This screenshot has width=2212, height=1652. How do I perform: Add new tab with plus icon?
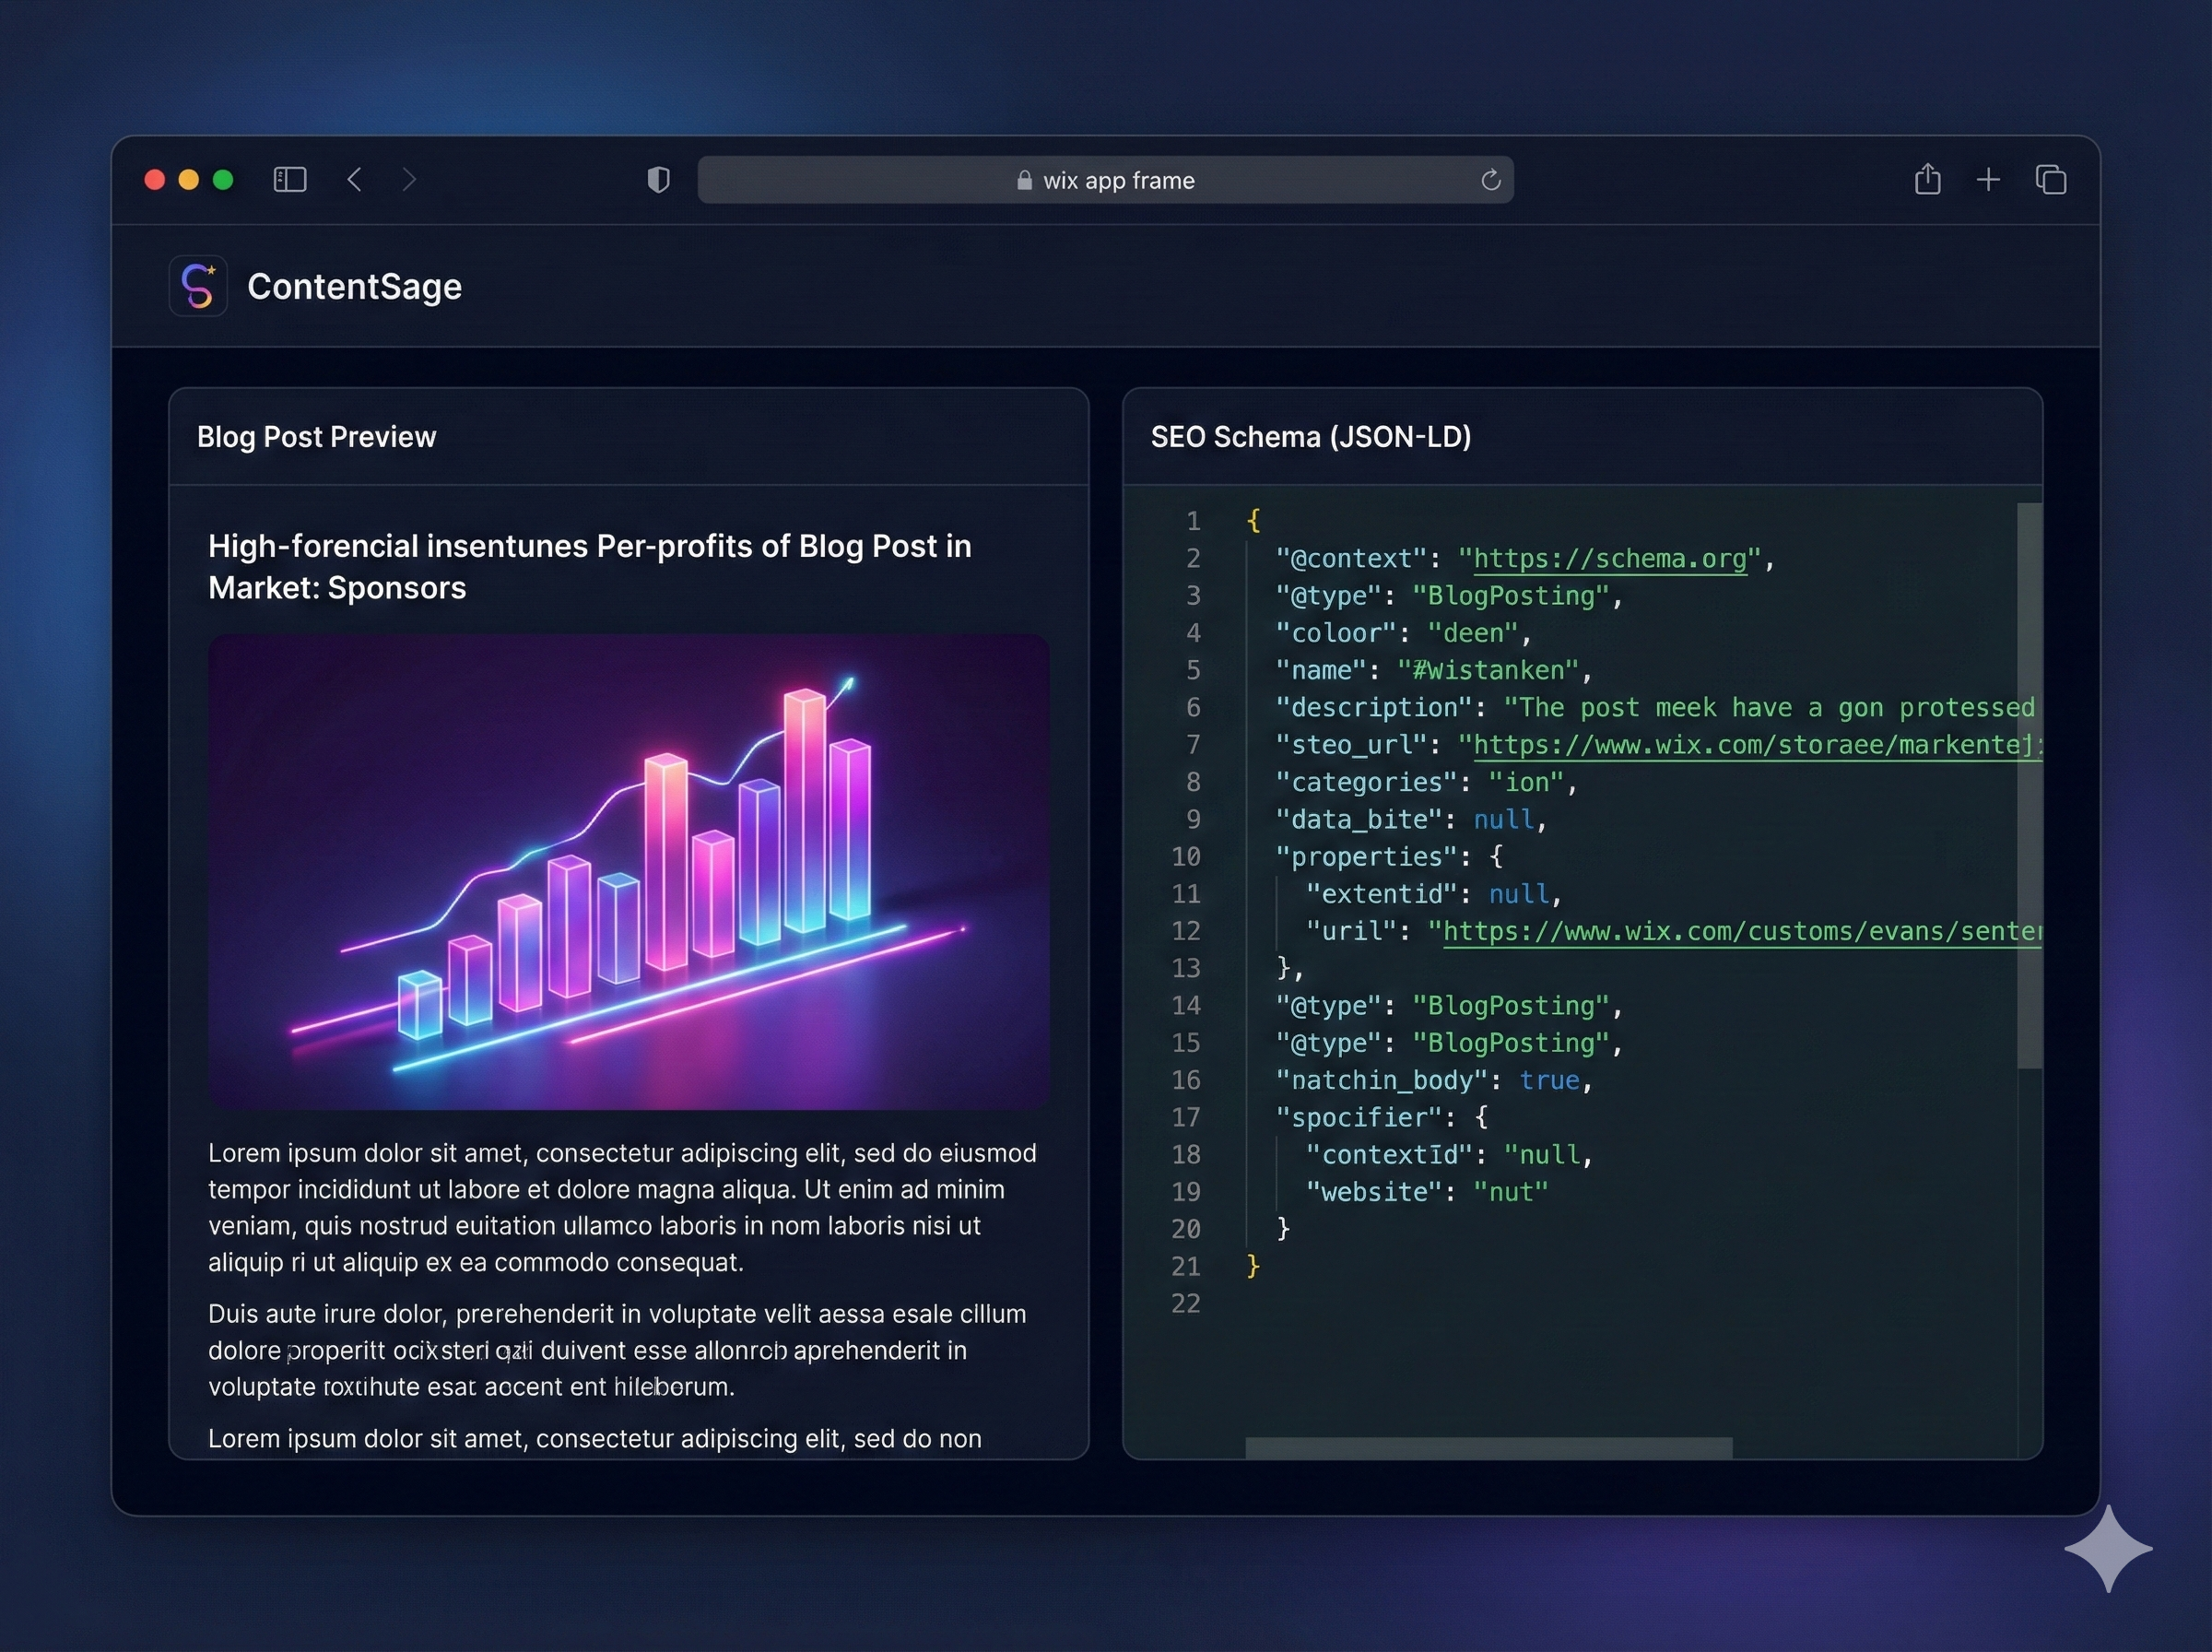[x=1988, y=180]
